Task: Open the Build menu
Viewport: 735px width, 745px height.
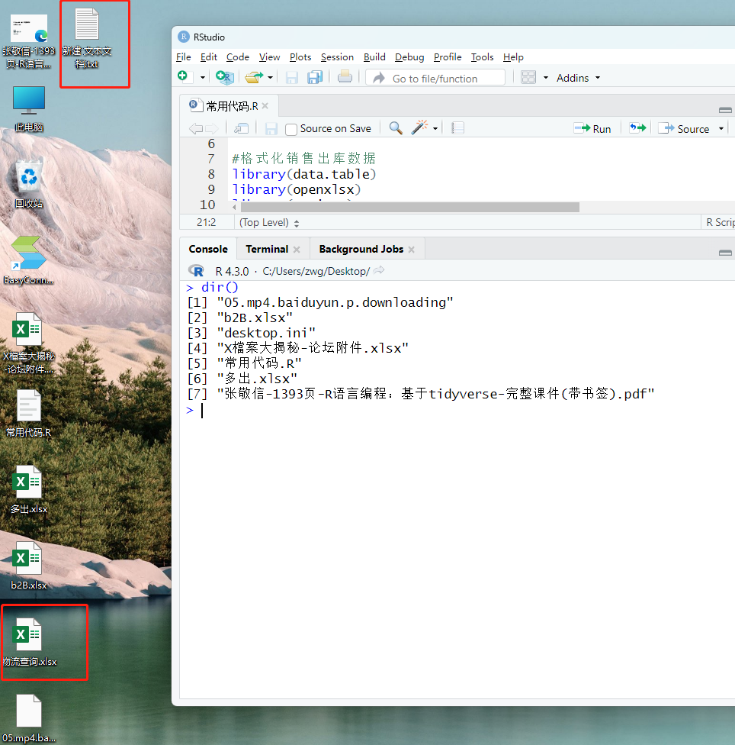Action: coord(374,57)
